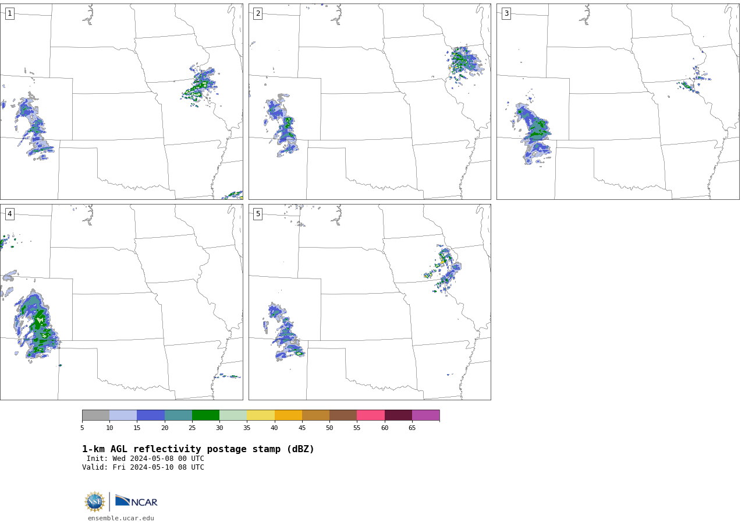The height and width of the screenshot is (525, 745).
Task: Click the colorbar tick label 35
Action: coord(247,428)
